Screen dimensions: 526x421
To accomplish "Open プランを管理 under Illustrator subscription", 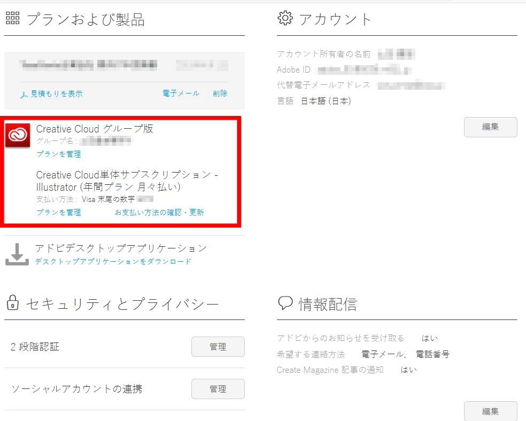I will 59,212.
